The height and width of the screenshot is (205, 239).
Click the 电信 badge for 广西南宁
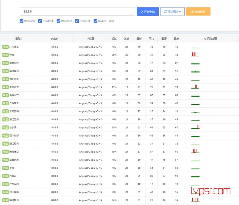[x=5, y=103]
